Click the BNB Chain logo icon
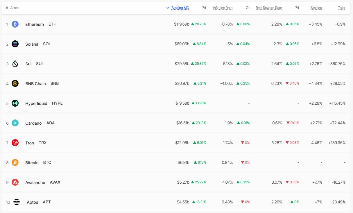The height and width of the screenshot is (213, 353). (15, 83)
